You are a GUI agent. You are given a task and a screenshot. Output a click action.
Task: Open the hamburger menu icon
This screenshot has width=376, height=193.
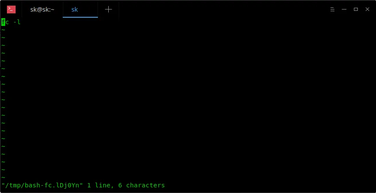[x=332, y=9]
